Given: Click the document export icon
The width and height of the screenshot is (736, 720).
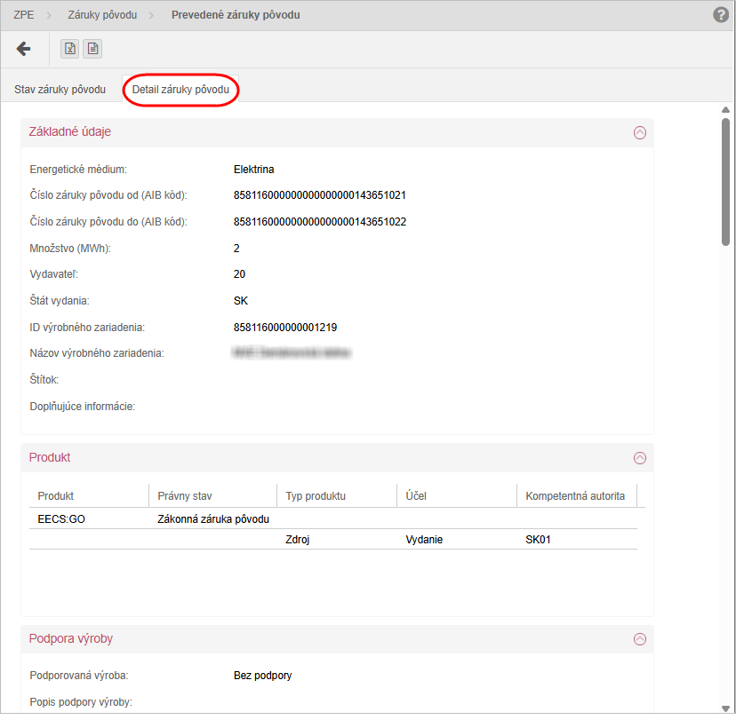Looking at the screenshot, I should click(x=92, y=49).
